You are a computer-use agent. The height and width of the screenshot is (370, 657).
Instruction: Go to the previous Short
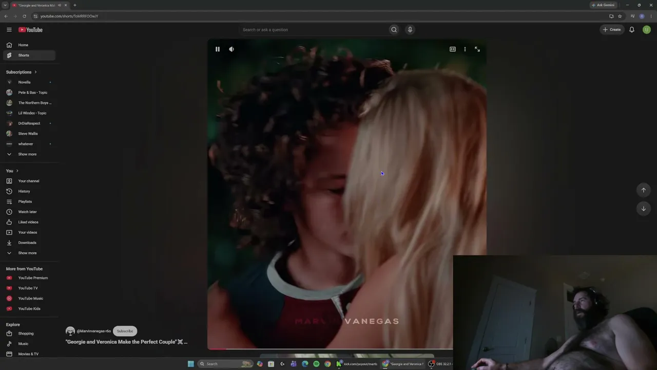tap(644, 190)
